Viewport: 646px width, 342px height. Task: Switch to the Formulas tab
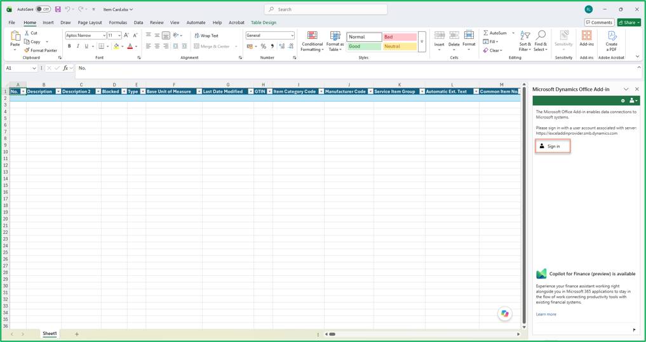click(118, 23)
